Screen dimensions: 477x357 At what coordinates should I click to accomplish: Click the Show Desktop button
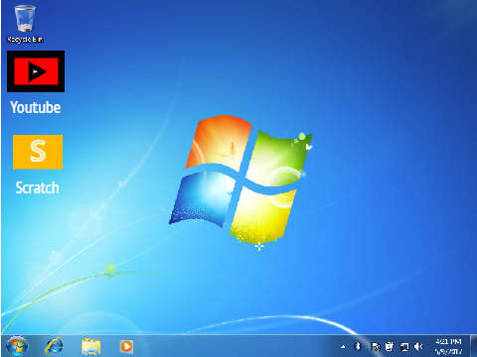474,346
